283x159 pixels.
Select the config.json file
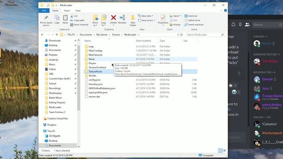(94, 80)
